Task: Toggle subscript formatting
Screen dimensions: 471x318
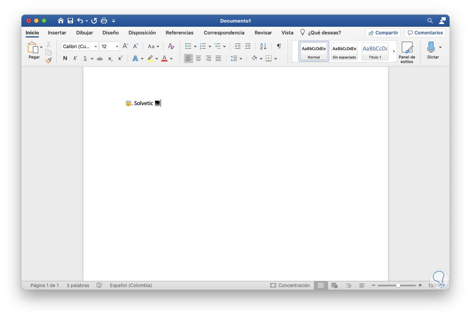Action: point(110,58)
